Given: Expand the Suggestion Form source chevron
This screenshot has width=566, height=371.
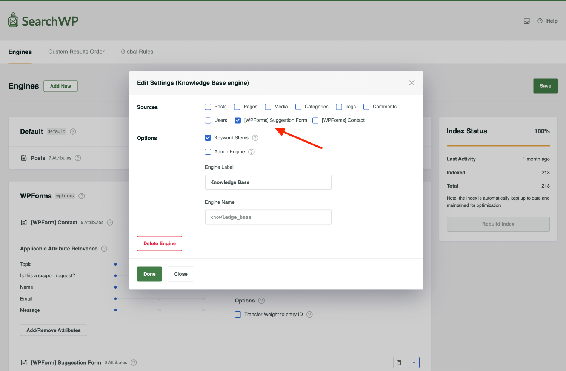Looking at the screenshot, I should pyautogui.click(x=414, y=362).
